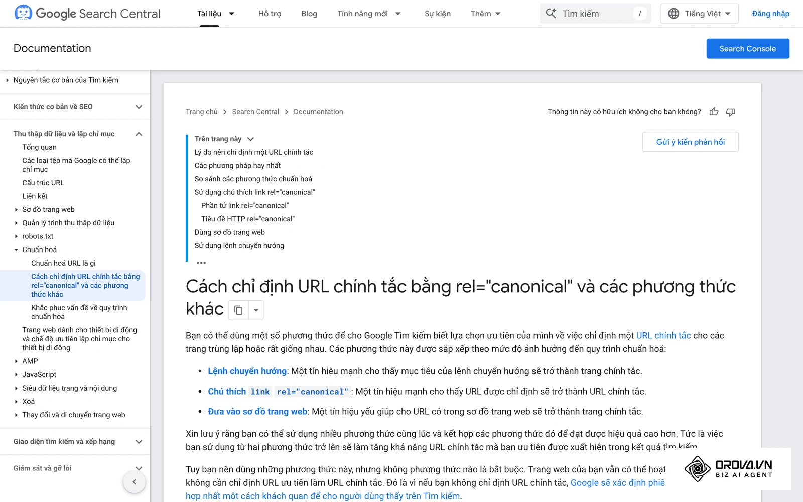Open the Blog menu item
The image size is (803, 502).
[x=309, y=14]
